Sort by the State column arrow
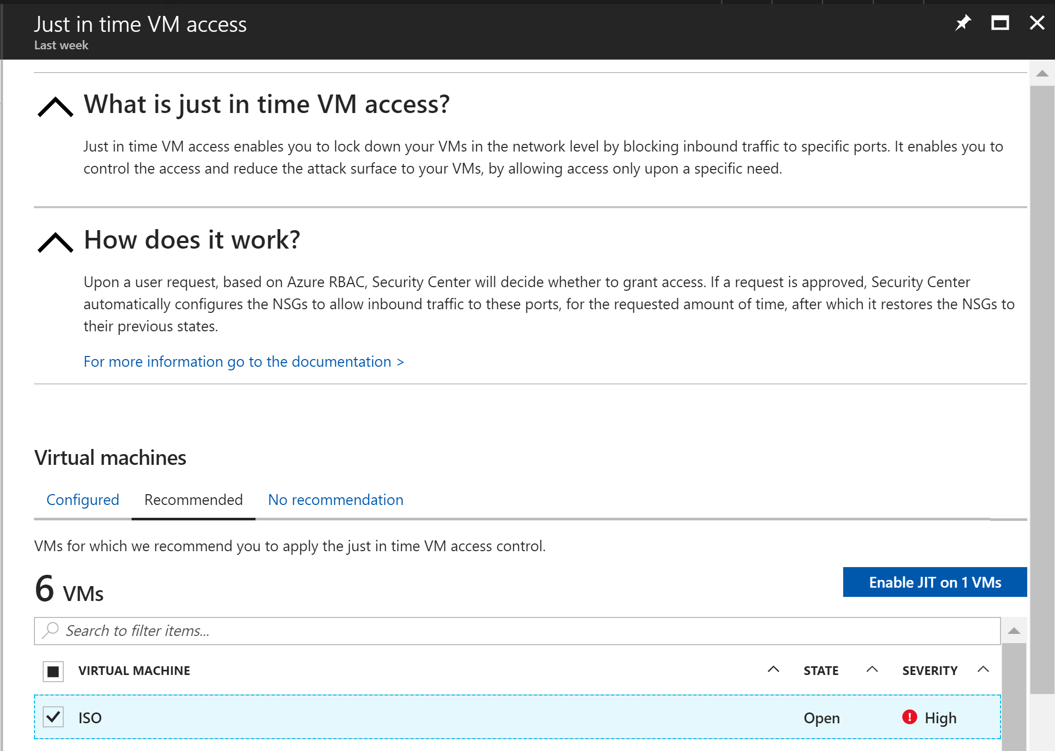This screenshot has width=1055, height=751. click(872, 670)
